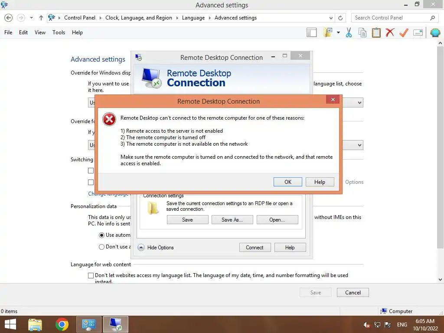Click Help in Remote Desktop Connection window
This screenshot has height=333, width=444.
tap(290, 248)
